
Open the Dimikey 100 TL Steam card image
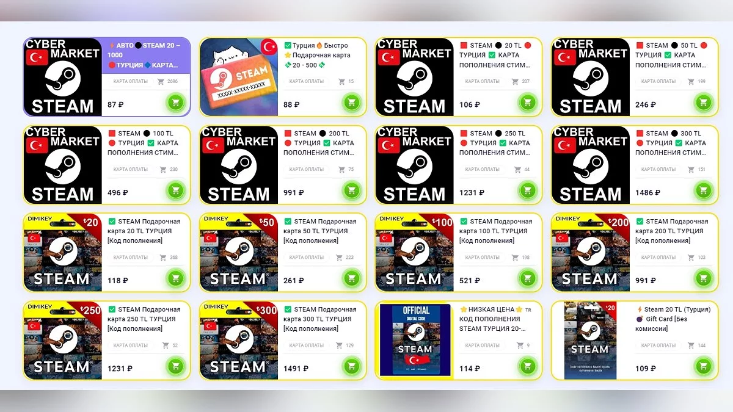point(414,252)
